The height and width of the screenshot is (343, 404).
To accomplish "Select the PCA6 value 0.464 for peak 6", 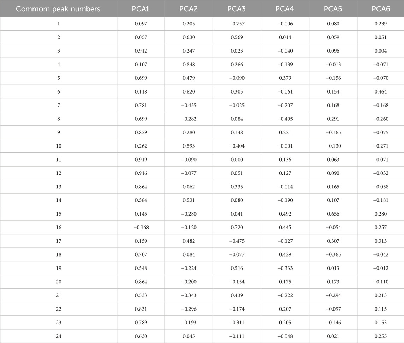I will pos(380,92).
